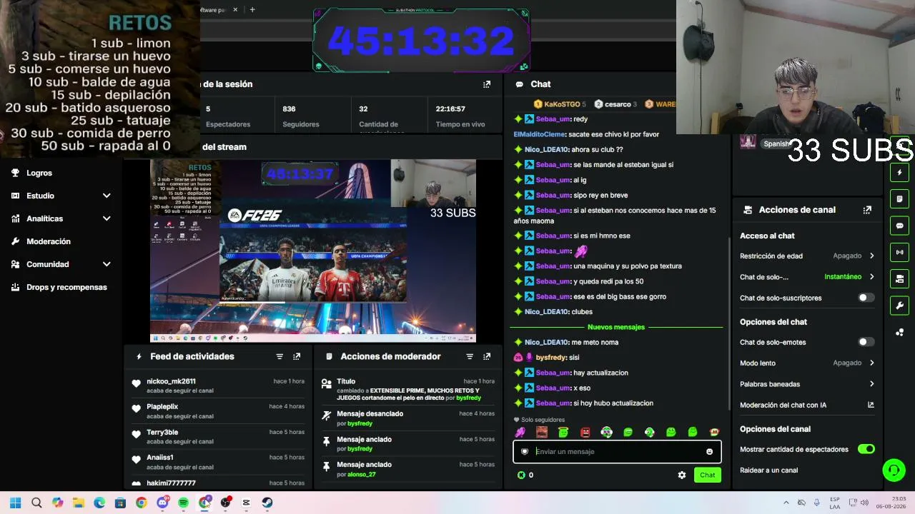This screenshot has height=514, width=915.
Task: Click Raidear a un canal
Action: pos(768,470)
